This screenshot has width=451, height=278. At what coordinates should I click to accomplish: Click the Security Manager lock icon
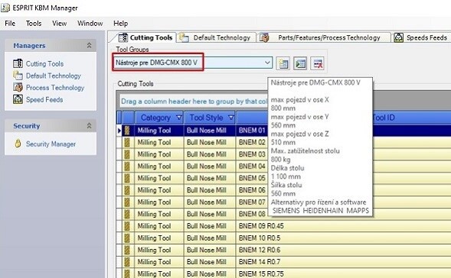pos(18,144)
